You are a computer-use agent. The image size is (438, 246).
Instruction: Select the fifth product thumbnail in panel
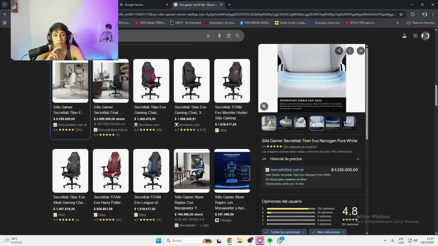333,123
